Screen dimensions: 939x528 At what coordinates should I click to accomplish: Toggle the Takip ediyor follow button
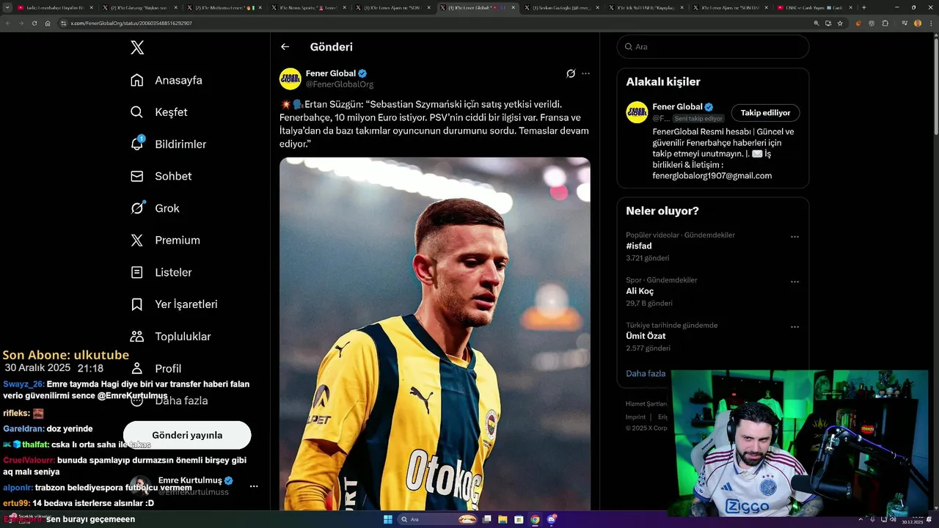pos(765,113)
